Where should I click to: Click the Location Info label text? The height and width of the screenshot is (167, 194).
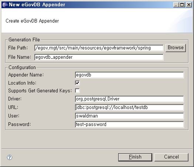pos(22,83)
